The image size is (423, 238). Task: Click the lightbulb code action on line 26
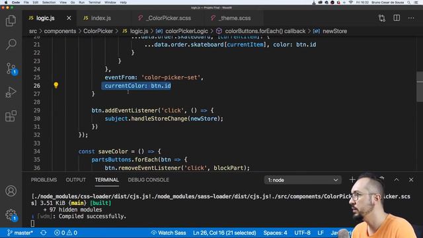[56, 85]
